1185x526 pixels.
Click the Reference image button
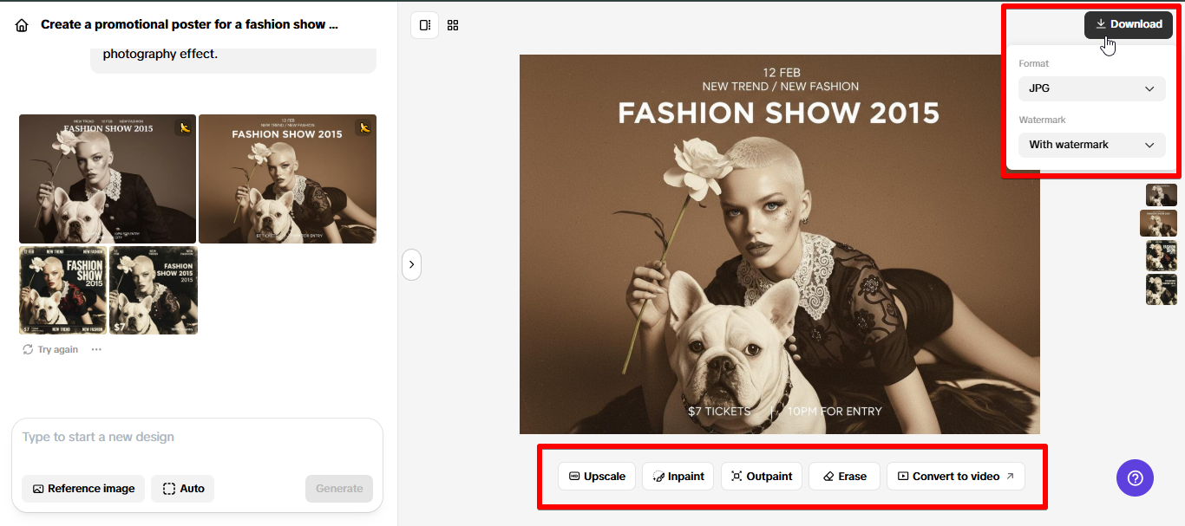point(83,489)
